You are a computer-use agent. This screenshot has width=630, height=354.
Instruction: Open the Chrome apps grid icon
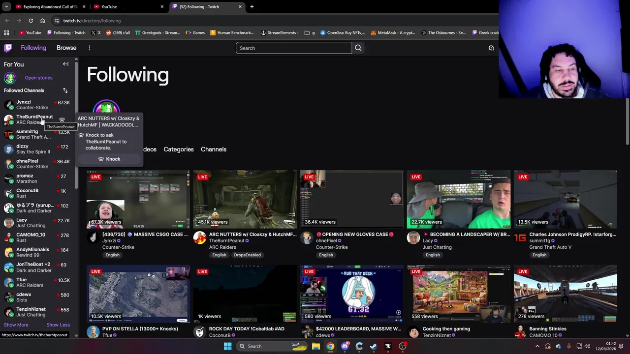point(6,33)
